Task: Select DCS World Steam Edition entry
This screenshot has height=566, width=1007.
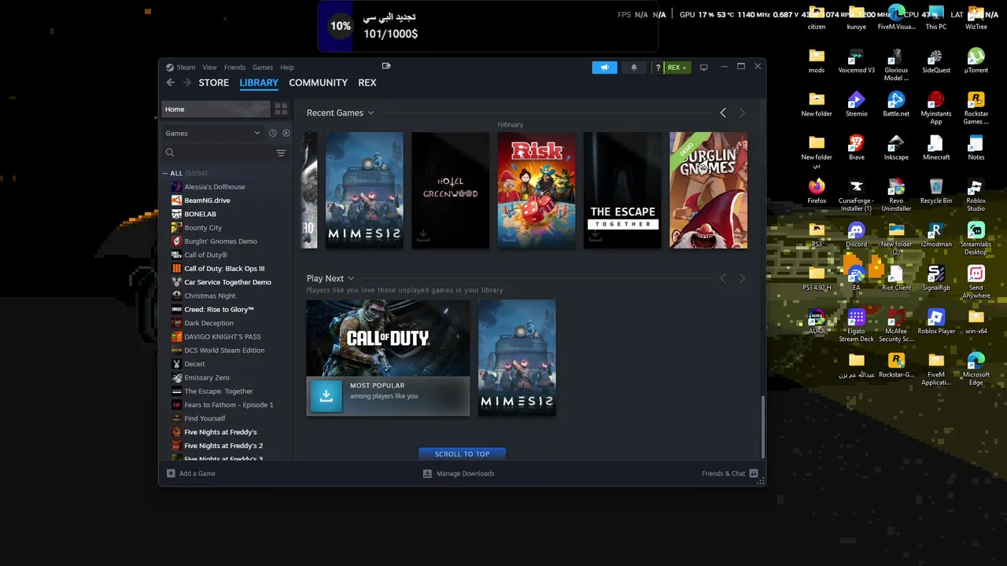Action: coord(224,350)
